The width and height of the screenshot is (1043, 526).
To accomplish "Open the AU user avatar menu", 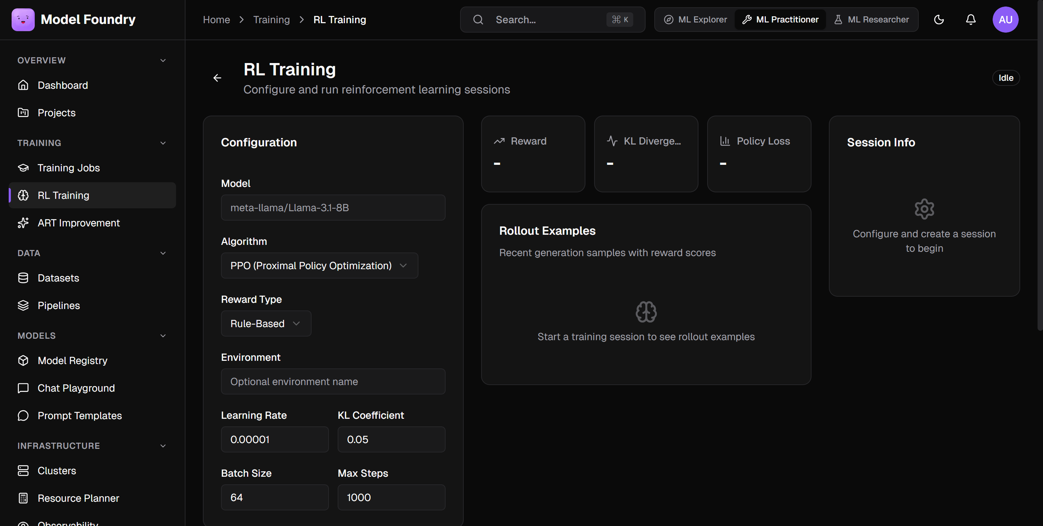I will 1005,20.
